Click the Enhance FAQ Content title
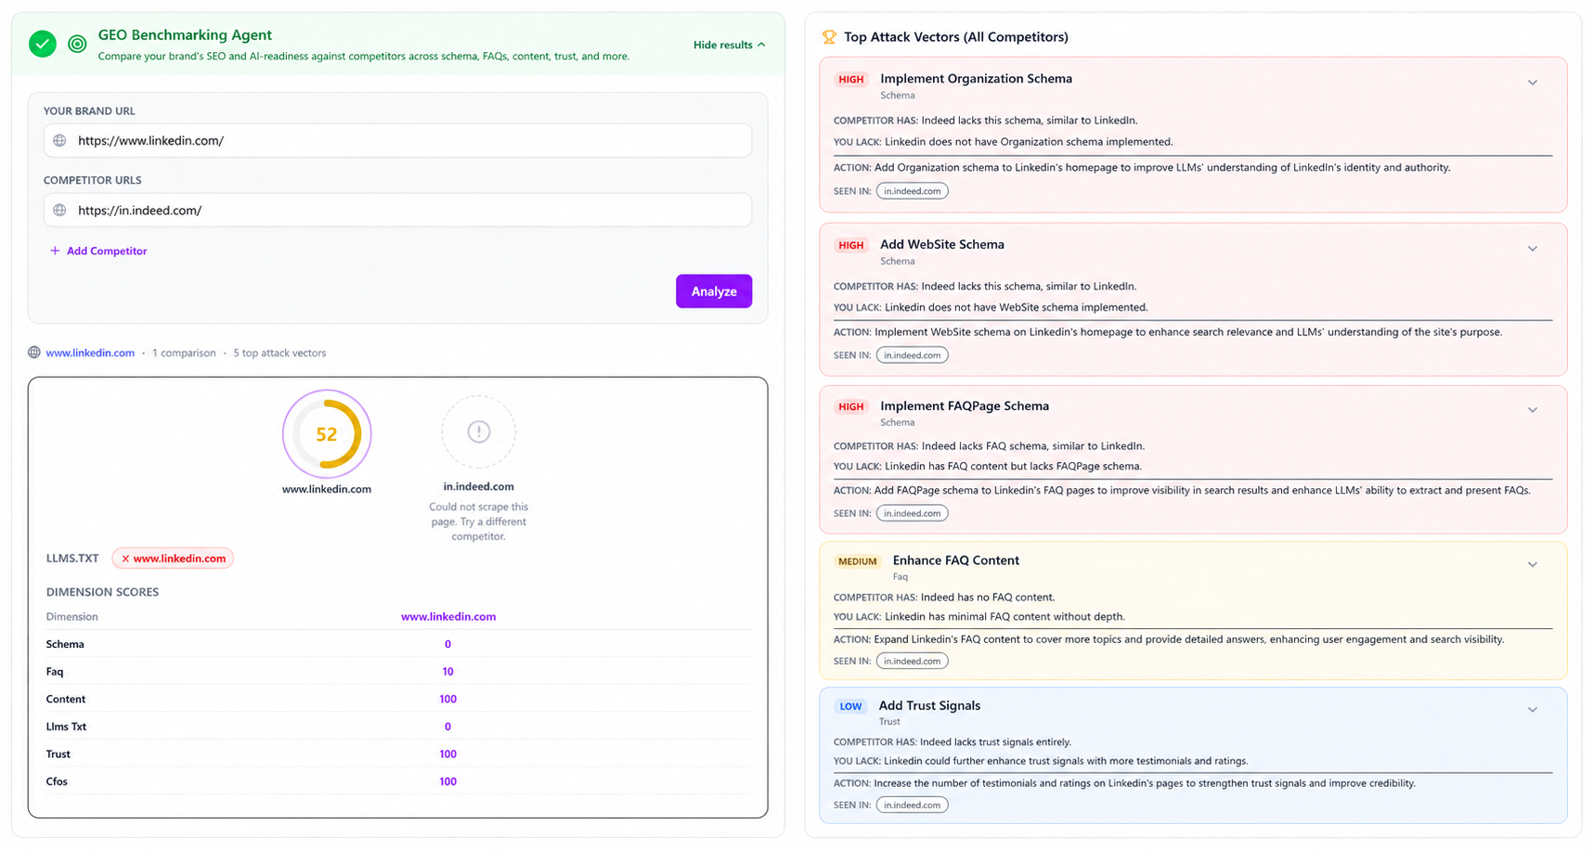The height and width of the screenshot is (850, 1594). tap(955, 560)
